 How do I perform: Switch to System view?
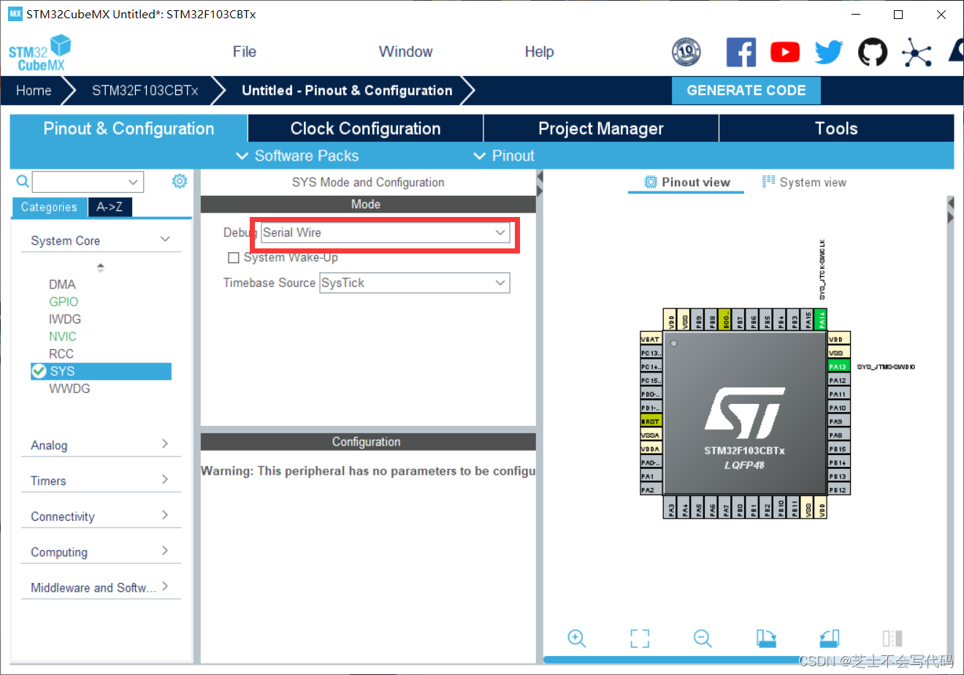[804, 182]
